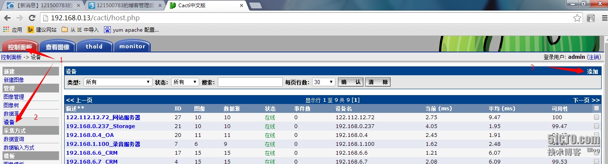Open device 192.168.0.237_Storage
The width and height of the screenshot is (608, 164).
pyautogui.click(x=101, y=126)
